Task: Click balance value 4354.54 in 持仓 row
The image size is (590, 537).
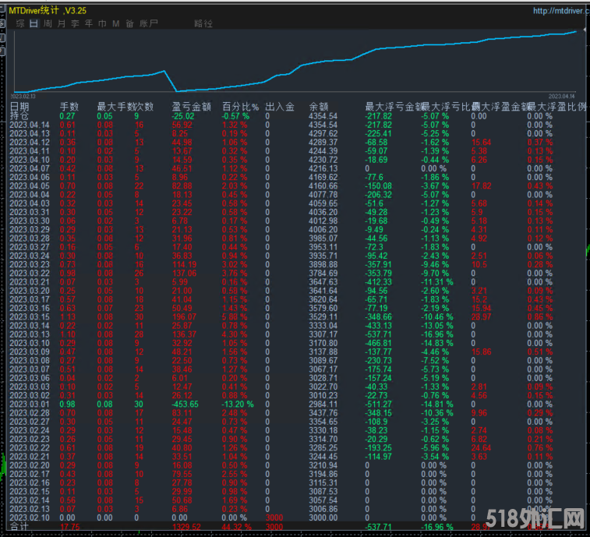Action: 323,116
